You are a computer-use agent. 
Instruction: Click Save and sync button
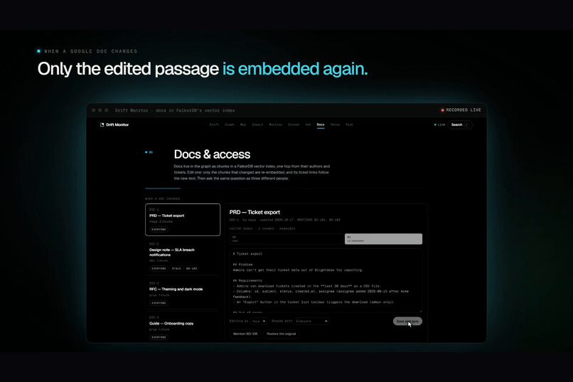pyautogui.click(x=407, y=322)
